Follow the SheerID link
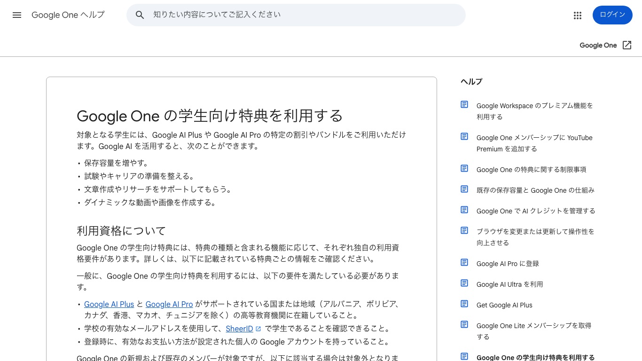Image resolution: width=642 pixels, height=361 pixels. pos(239,329)
